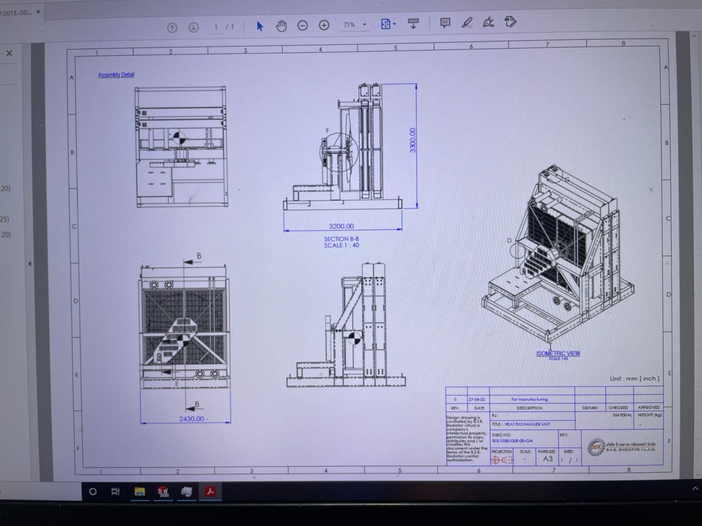This screenshot has width=702, height=526.
Task: Close the 1001E-00 document tab
Action: [38, 12]
